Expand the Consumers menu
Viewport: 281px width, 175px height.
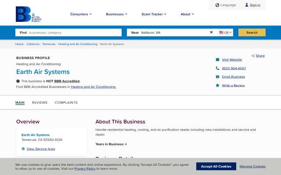pyautogui.click(x=81, y=14)
